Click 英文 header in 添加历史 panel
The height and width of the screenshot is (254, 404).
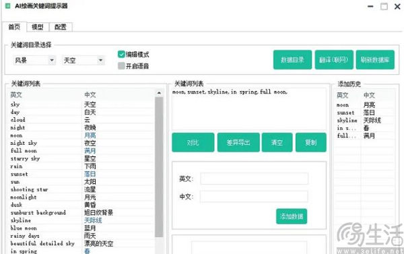343,96
